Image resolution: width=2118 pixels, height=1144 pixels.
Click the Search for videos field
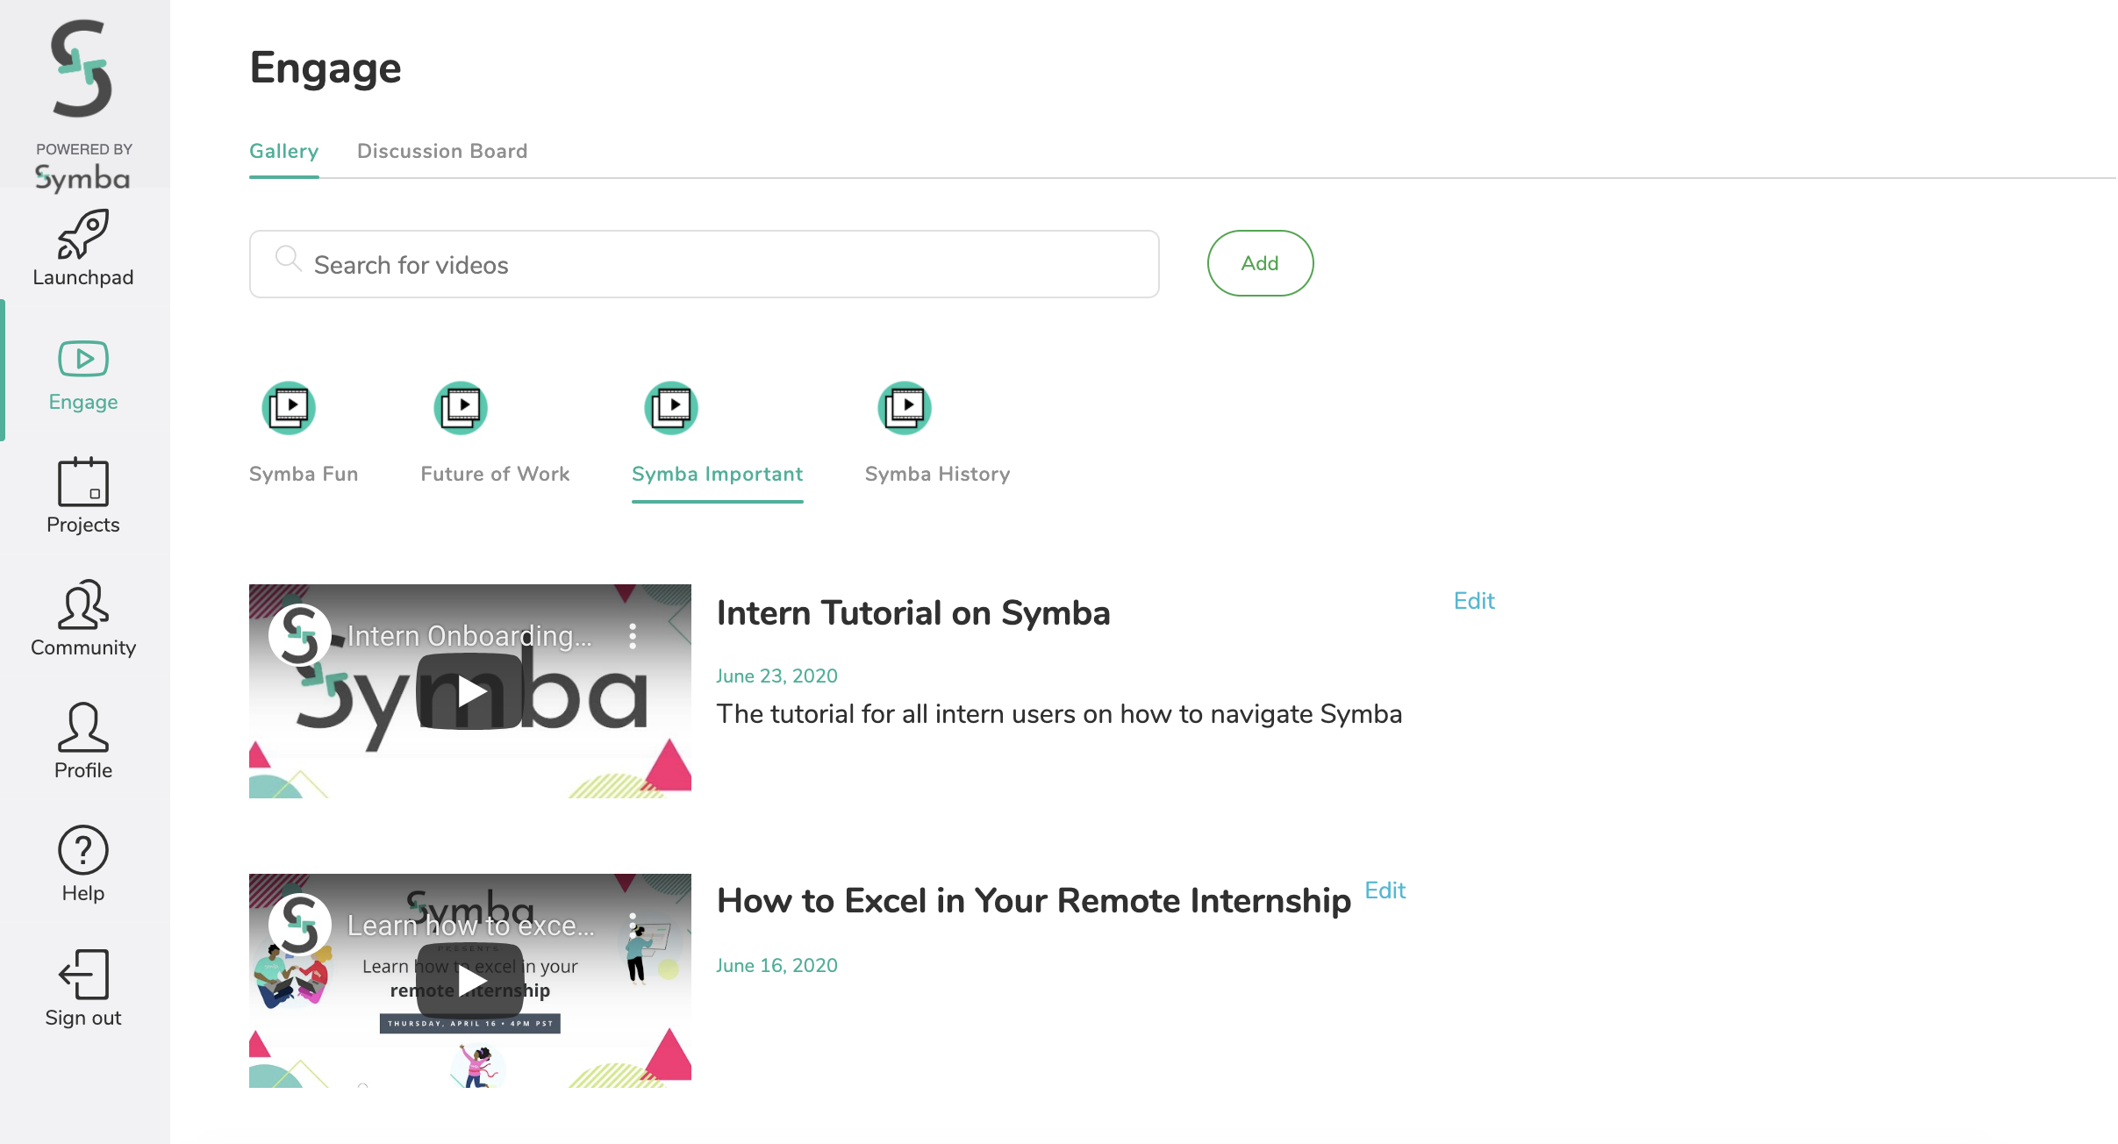pos(704,265)
